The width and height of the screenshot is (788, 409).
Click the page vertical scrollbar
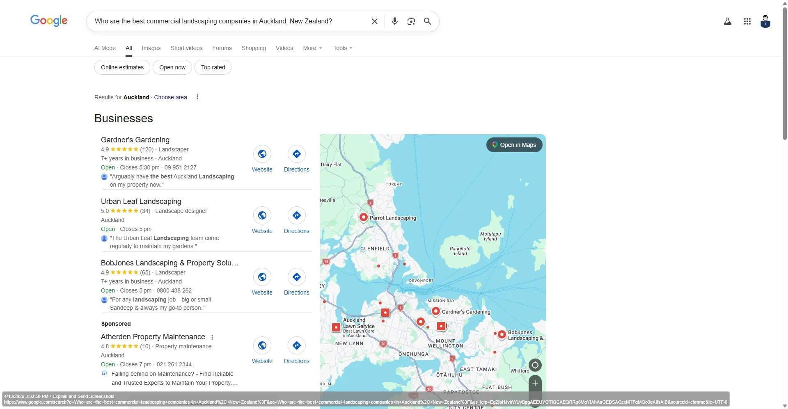click(x=785, y=74)
